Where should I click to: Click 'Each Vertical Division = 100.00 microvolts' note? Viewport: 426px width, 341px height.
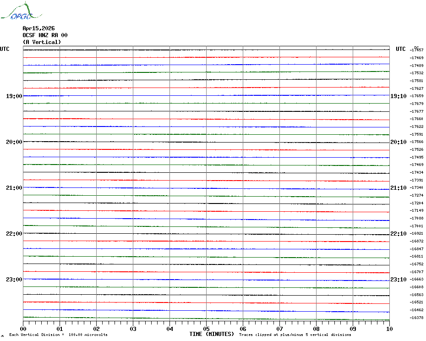coord(59,335)
